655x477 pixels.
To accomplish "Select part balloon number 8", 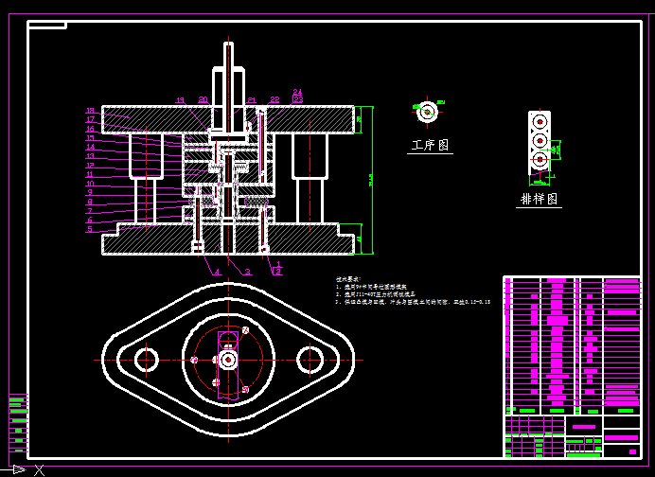I will [90, 202].
